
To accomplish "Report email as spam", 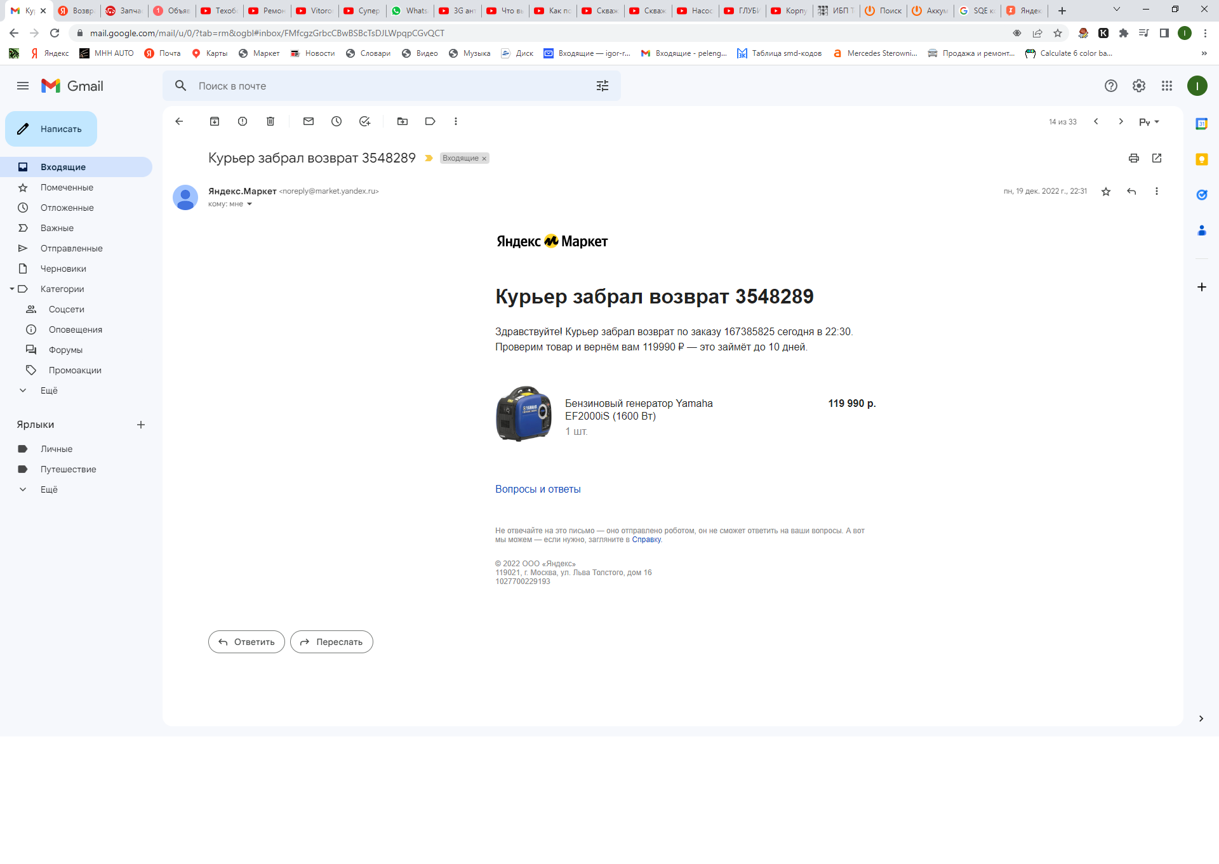I will pos(243,121).
